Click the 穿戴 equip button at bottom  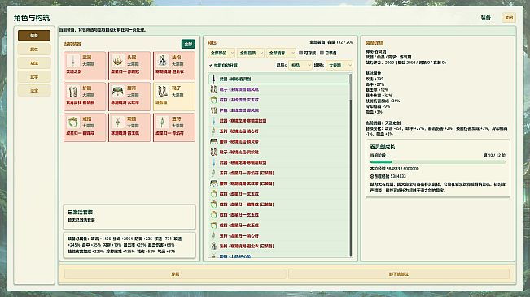[x=175, y=274]
